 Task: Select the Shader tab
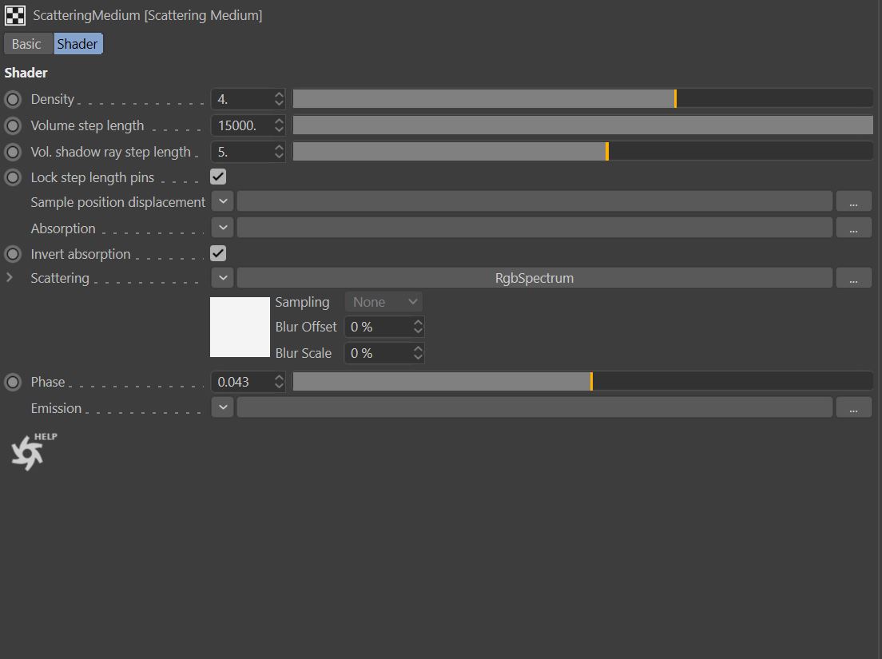(77, 44)
